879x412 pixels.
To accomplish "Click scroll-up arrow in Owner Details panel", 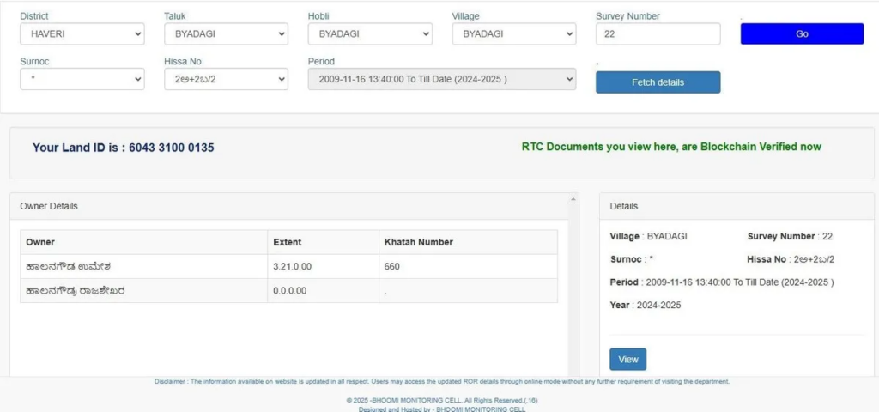I will 573,199.
